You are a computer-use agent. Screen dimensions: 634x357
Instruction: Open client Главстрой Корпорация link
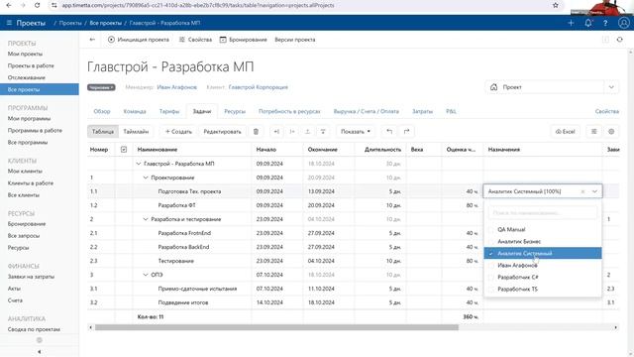258,87
